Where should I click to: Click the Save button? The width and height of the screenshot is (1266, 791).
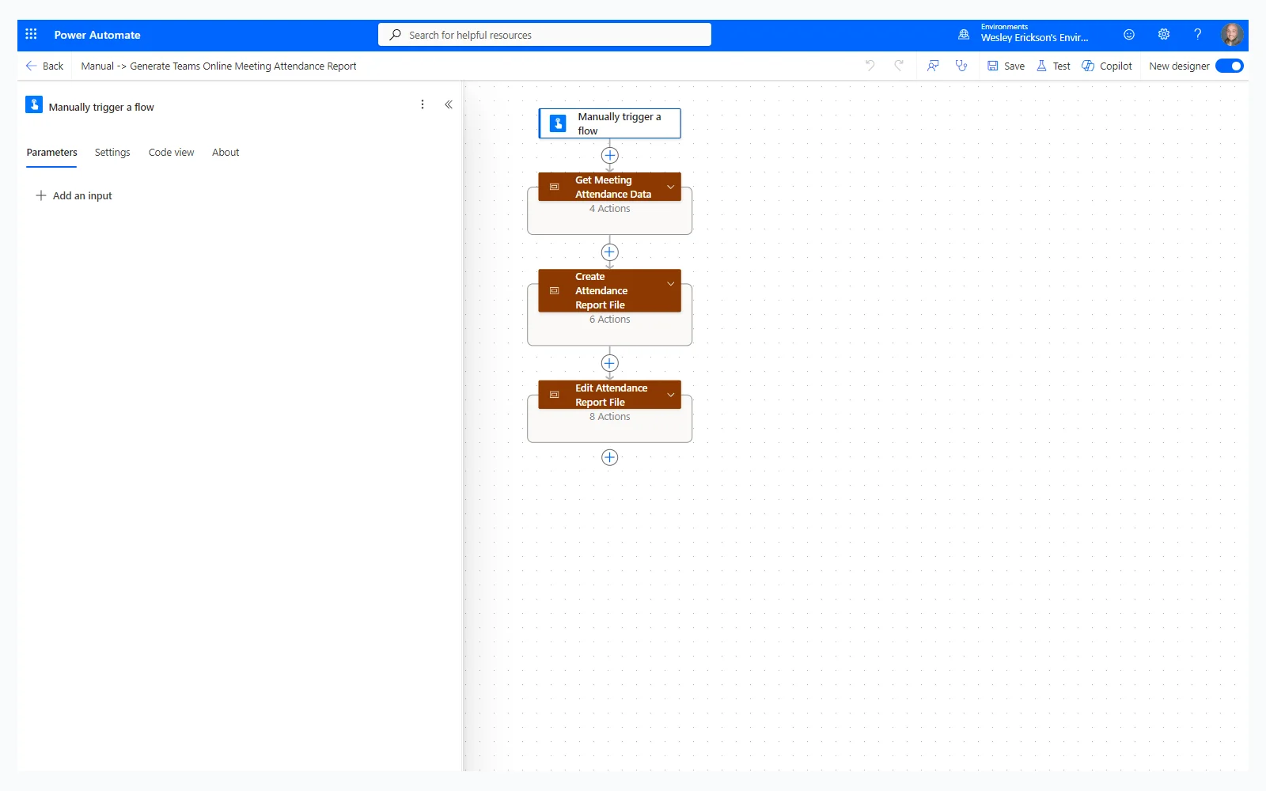pos(1006,66)
